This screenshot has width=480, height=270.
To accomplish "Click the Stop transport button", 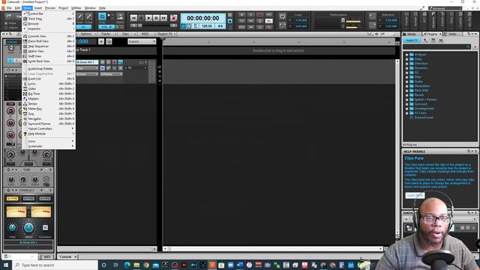I will click(x=141, y=18).
